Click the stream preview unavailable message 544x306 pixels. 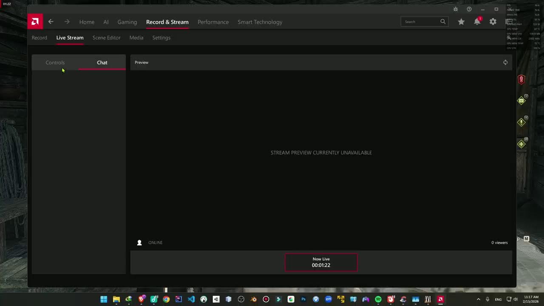[321, 153]
